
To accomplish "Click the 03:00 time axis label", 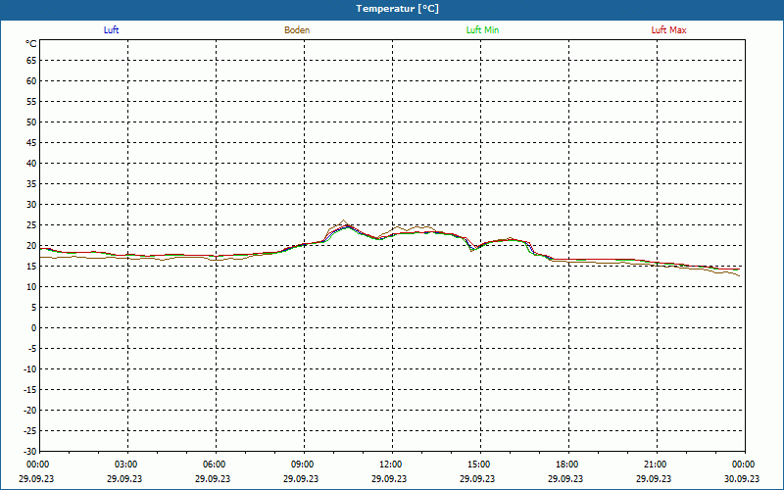I will click(x=126, y=465).
